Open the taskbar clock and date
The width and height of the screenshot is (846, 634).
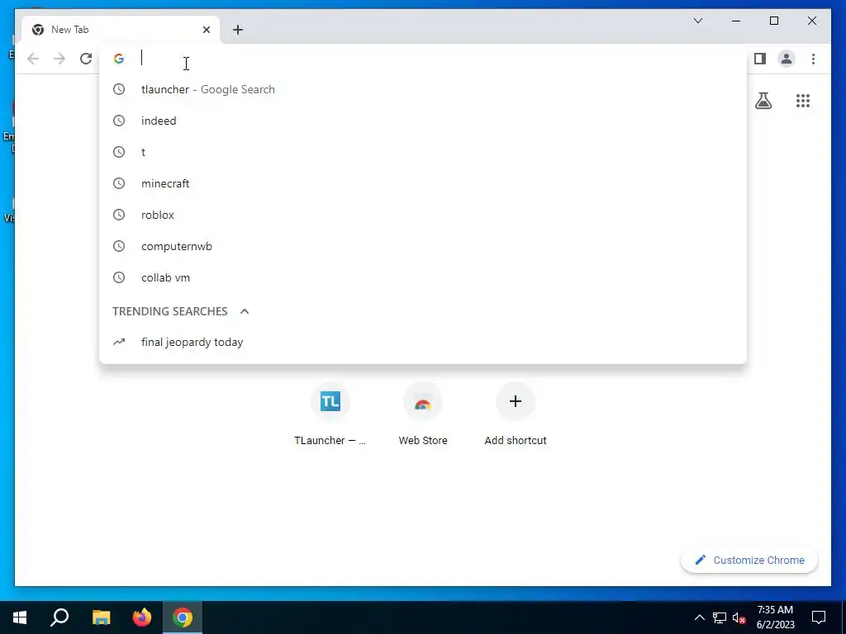pyautogui.click(x=775, y=617)
